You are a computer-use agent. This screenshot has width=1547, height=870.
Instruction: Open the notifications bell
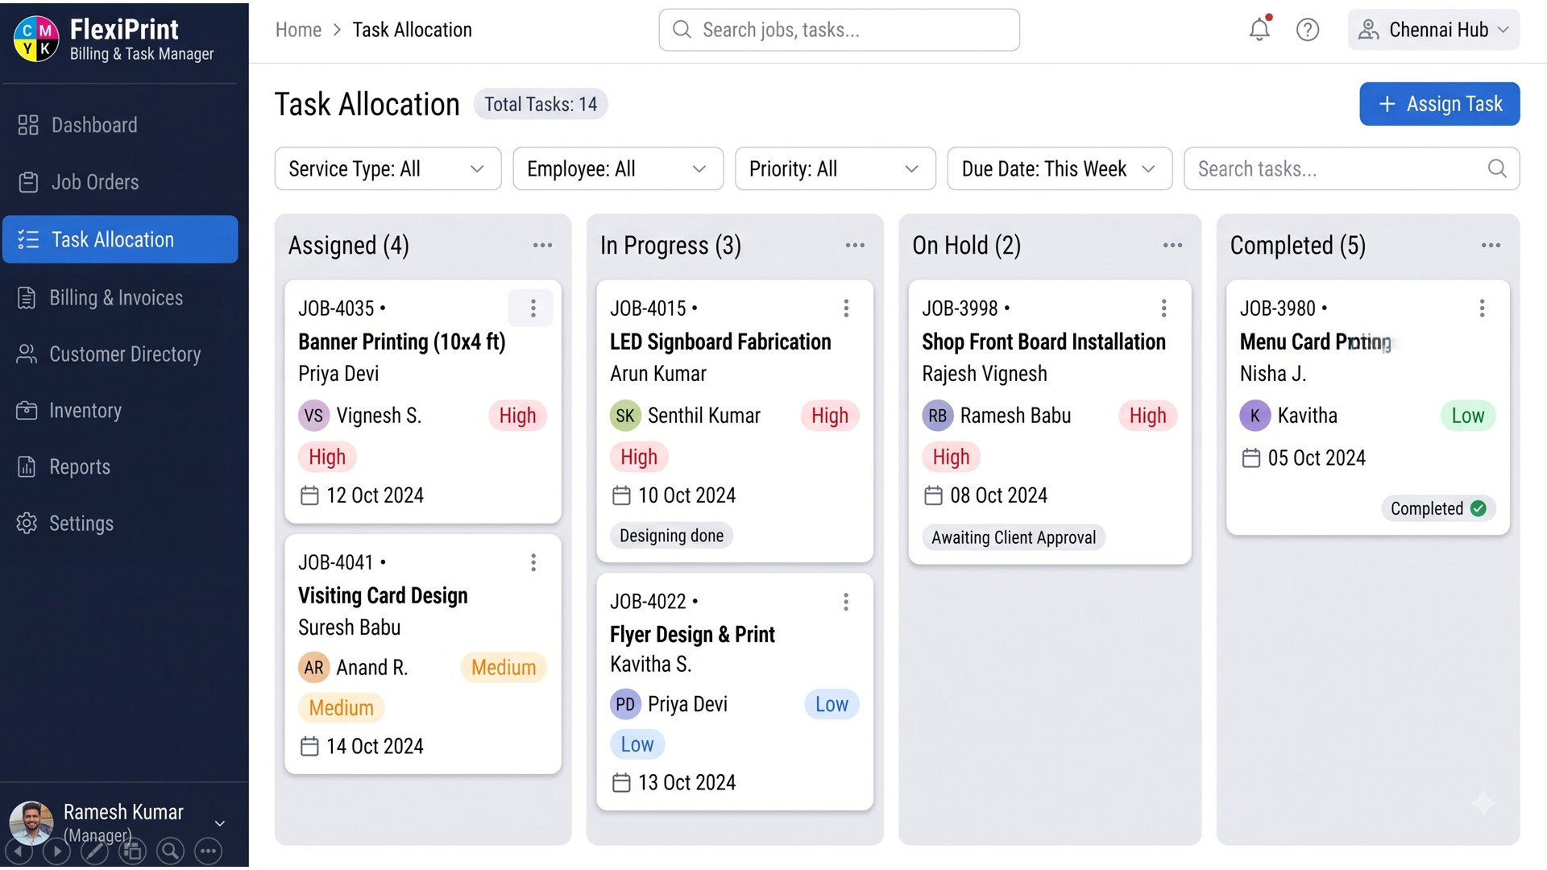click(1259, 30)
